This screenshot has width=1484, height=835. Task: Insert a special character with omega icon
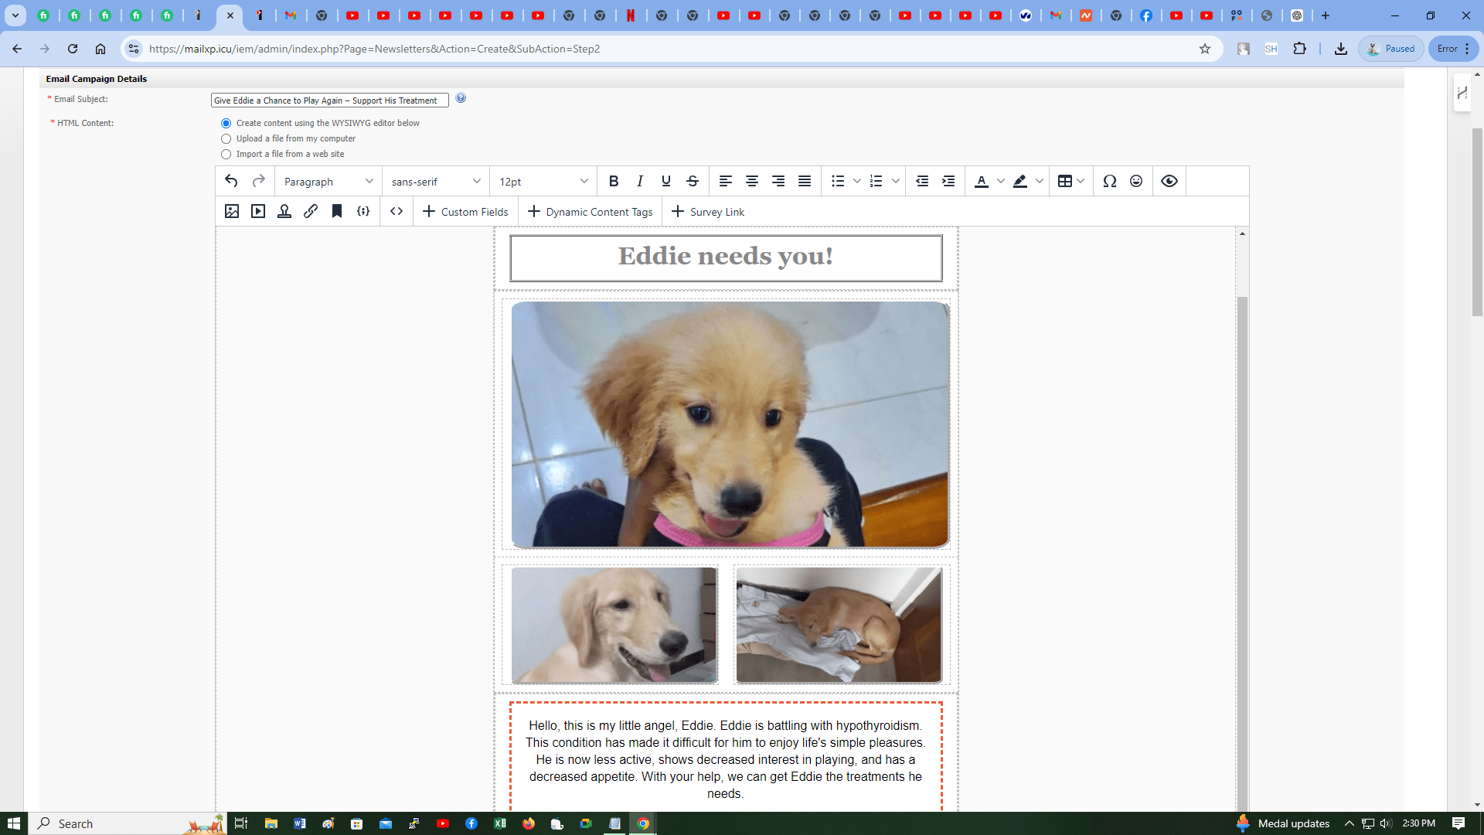[1110, 181]
